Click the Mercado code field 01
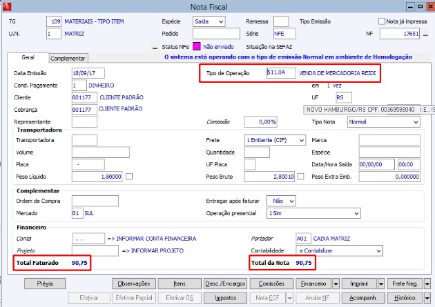The height and width of the screenshot is (307, 435). (77, 213)
